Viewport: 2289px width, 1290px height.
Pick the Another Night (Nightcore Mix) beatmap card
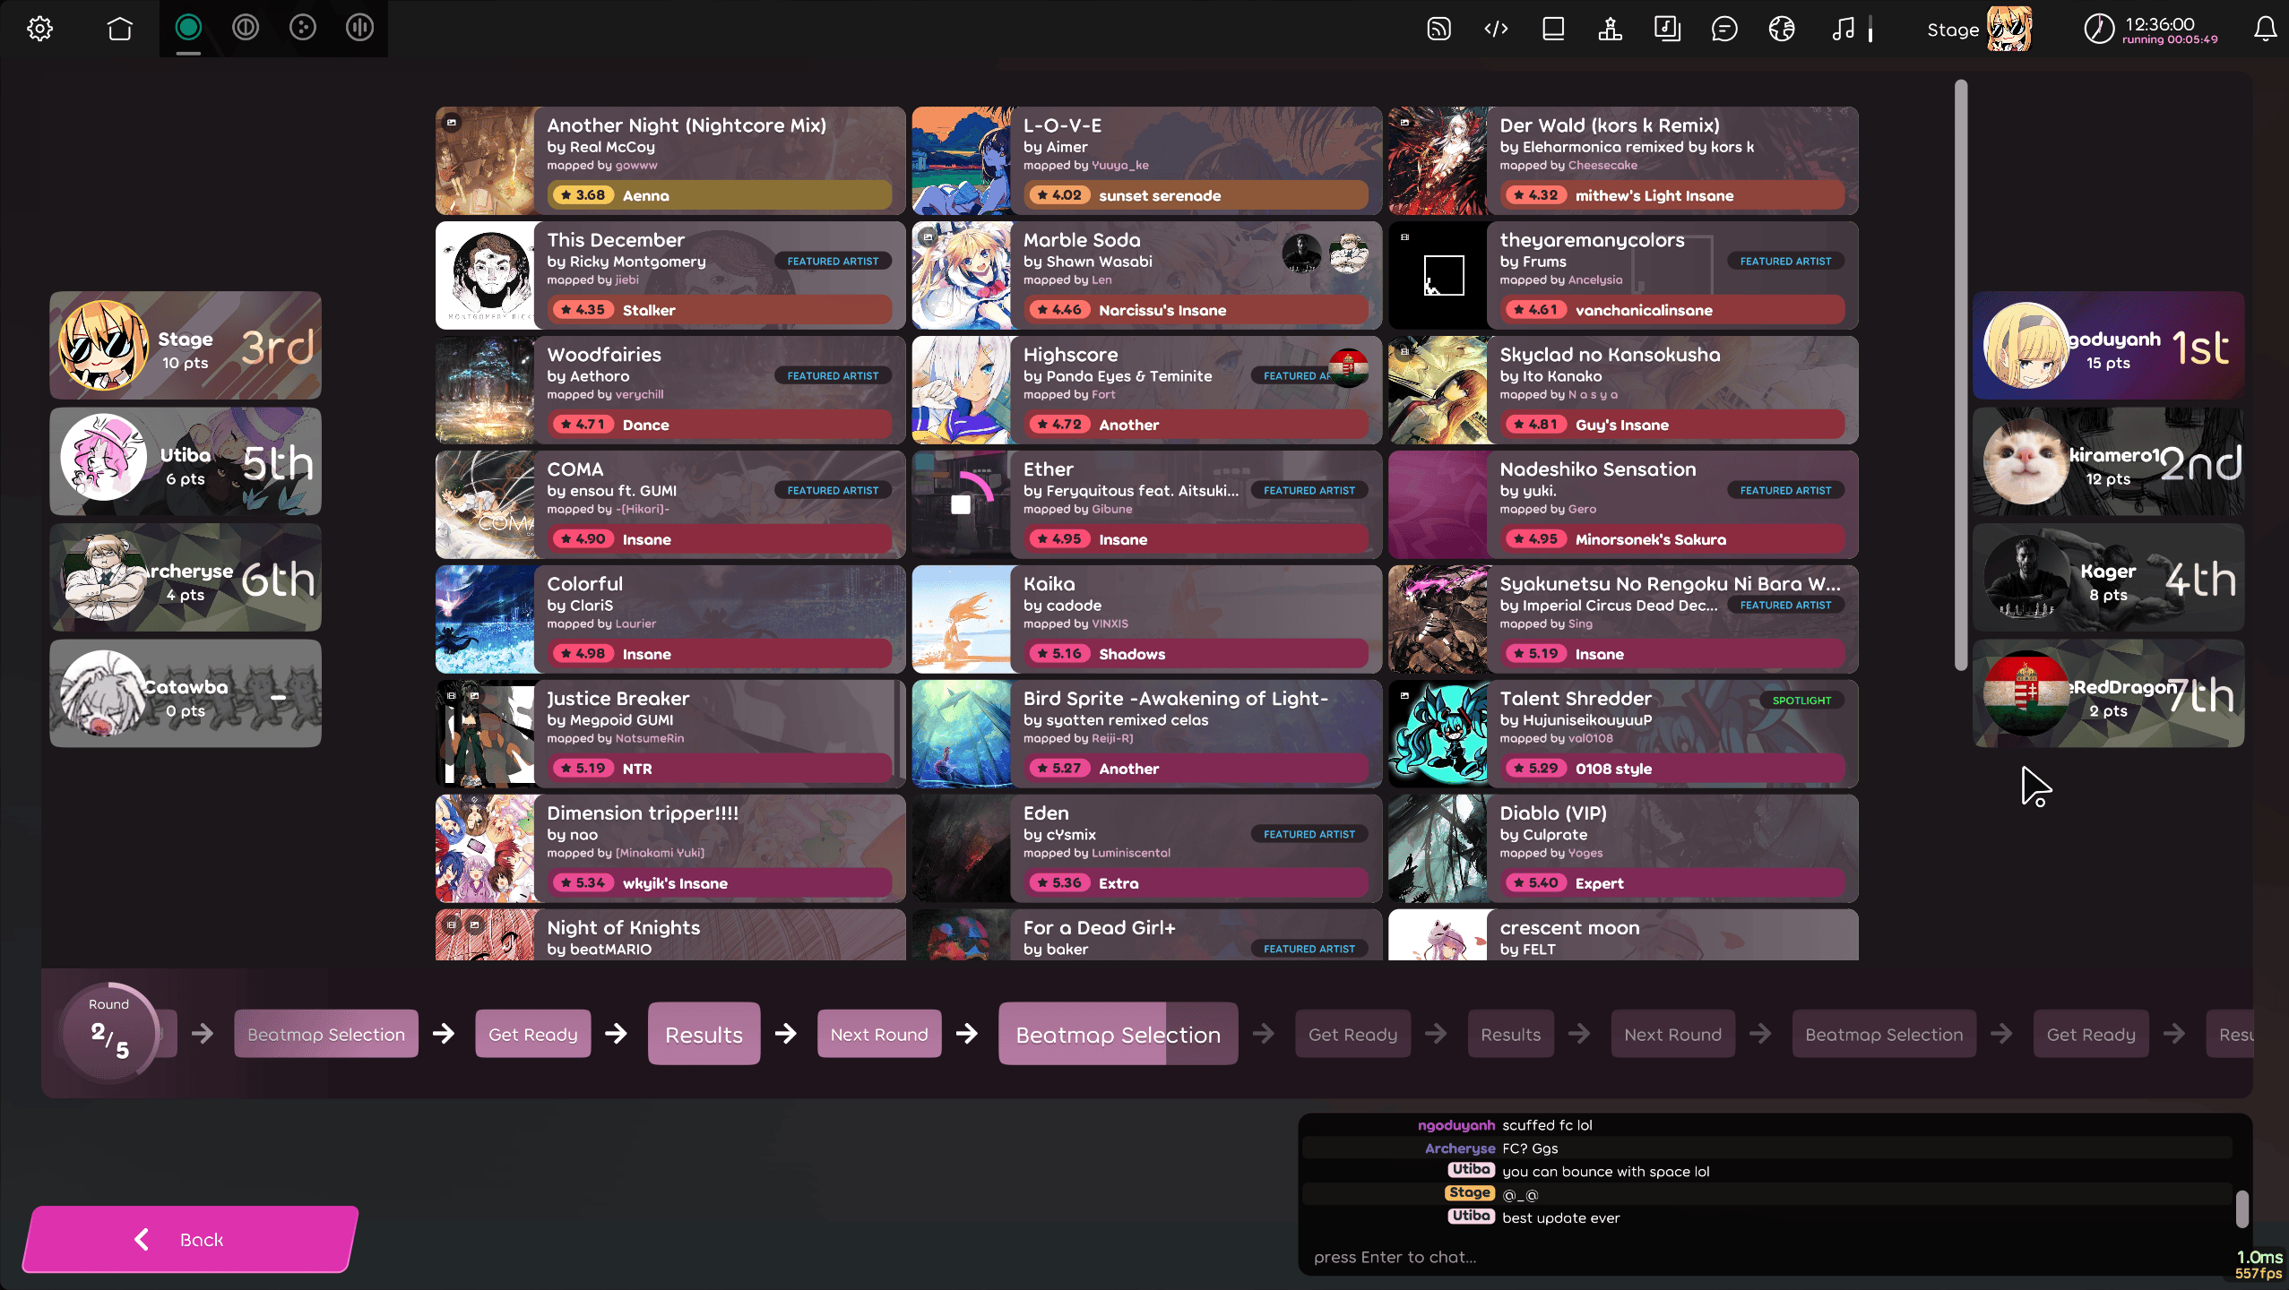[670, 160]
